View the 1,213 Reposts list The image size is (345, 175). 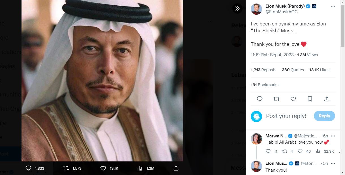coord(263,70)
